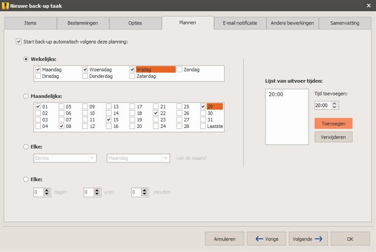Decrease the dagen spinner value
Viewport: 376px width, 252px height.
(x=47, y=194)
